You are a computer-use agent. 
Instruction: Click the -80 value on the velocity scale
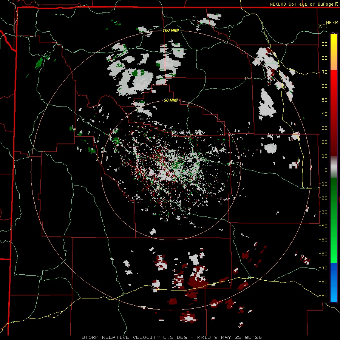click(x=323, y=282)
